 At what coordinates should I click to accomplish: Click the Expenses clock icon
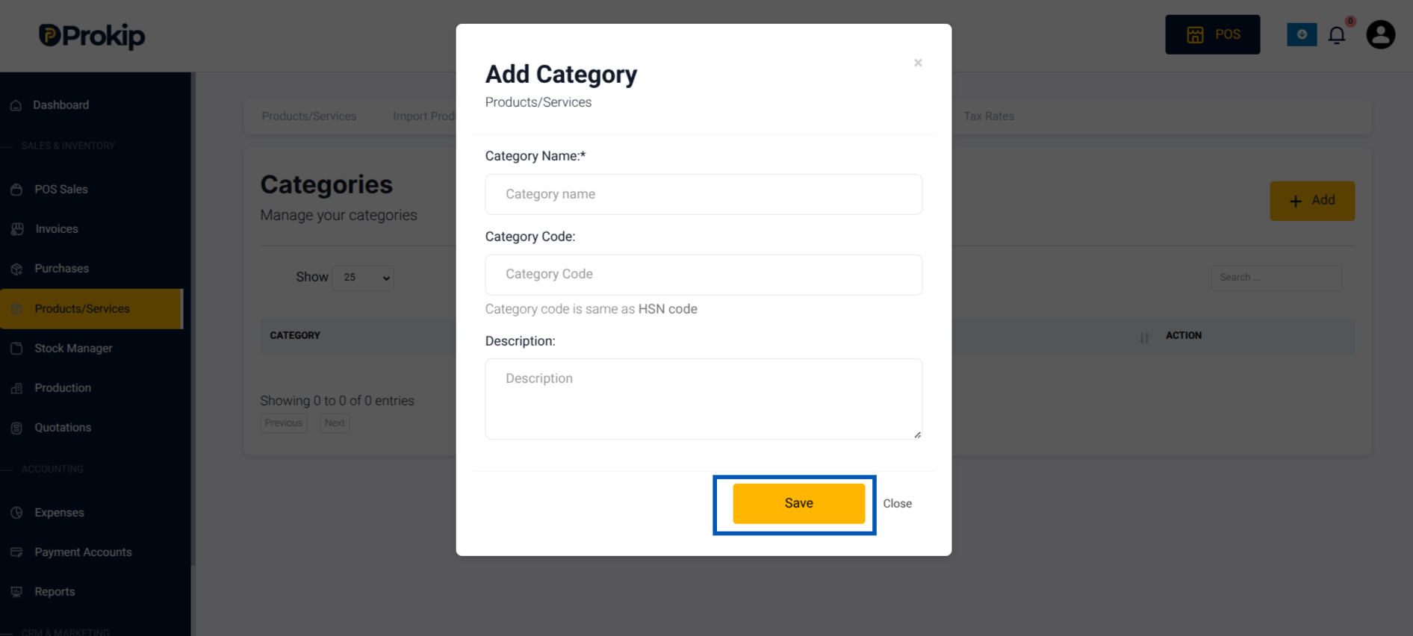click(16, 513)
